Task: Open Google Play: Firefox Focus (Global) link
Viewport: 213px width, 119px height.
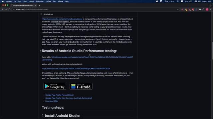Action: coord(59,95)
